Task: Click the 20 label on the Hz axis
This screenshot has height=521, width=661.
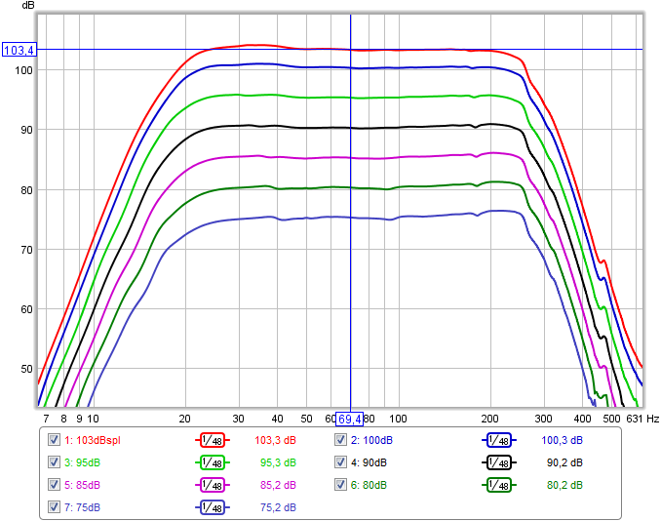Action: [x=184, y=419]
